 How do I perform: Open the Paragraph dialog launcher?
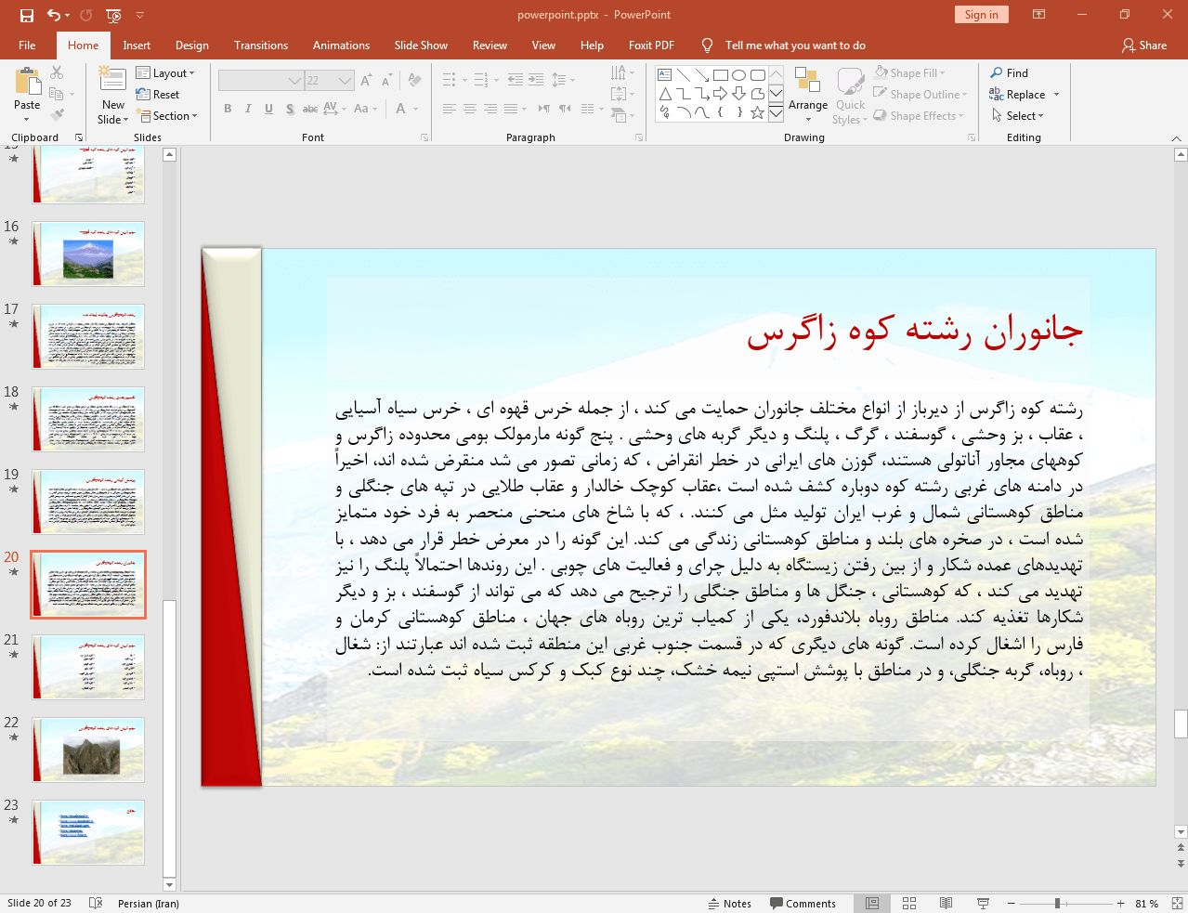point(639,137)
